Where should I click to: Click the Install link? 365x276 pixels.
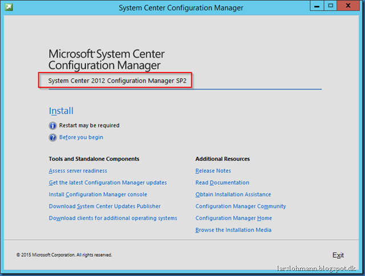61,111
